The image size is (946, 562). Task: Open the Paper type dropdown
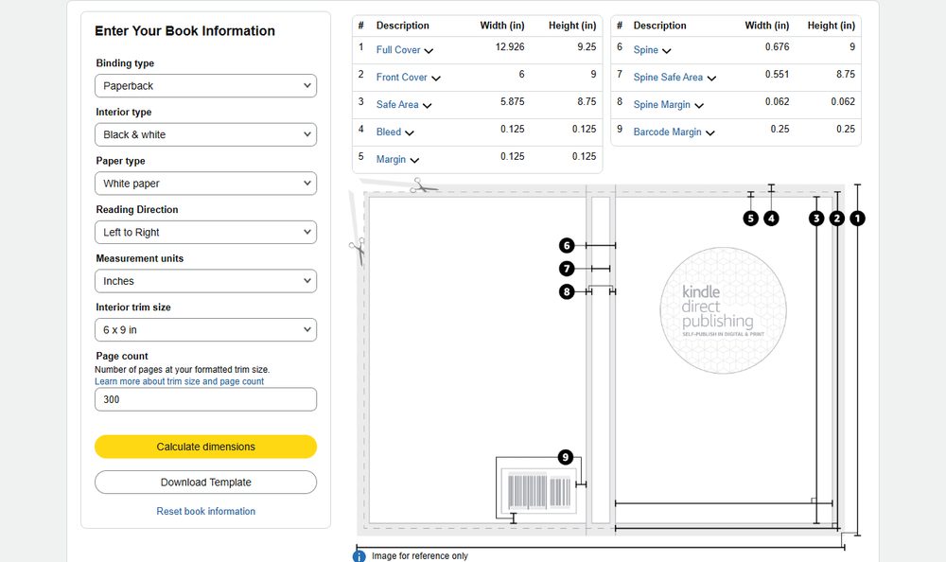(x=205, y=184)
